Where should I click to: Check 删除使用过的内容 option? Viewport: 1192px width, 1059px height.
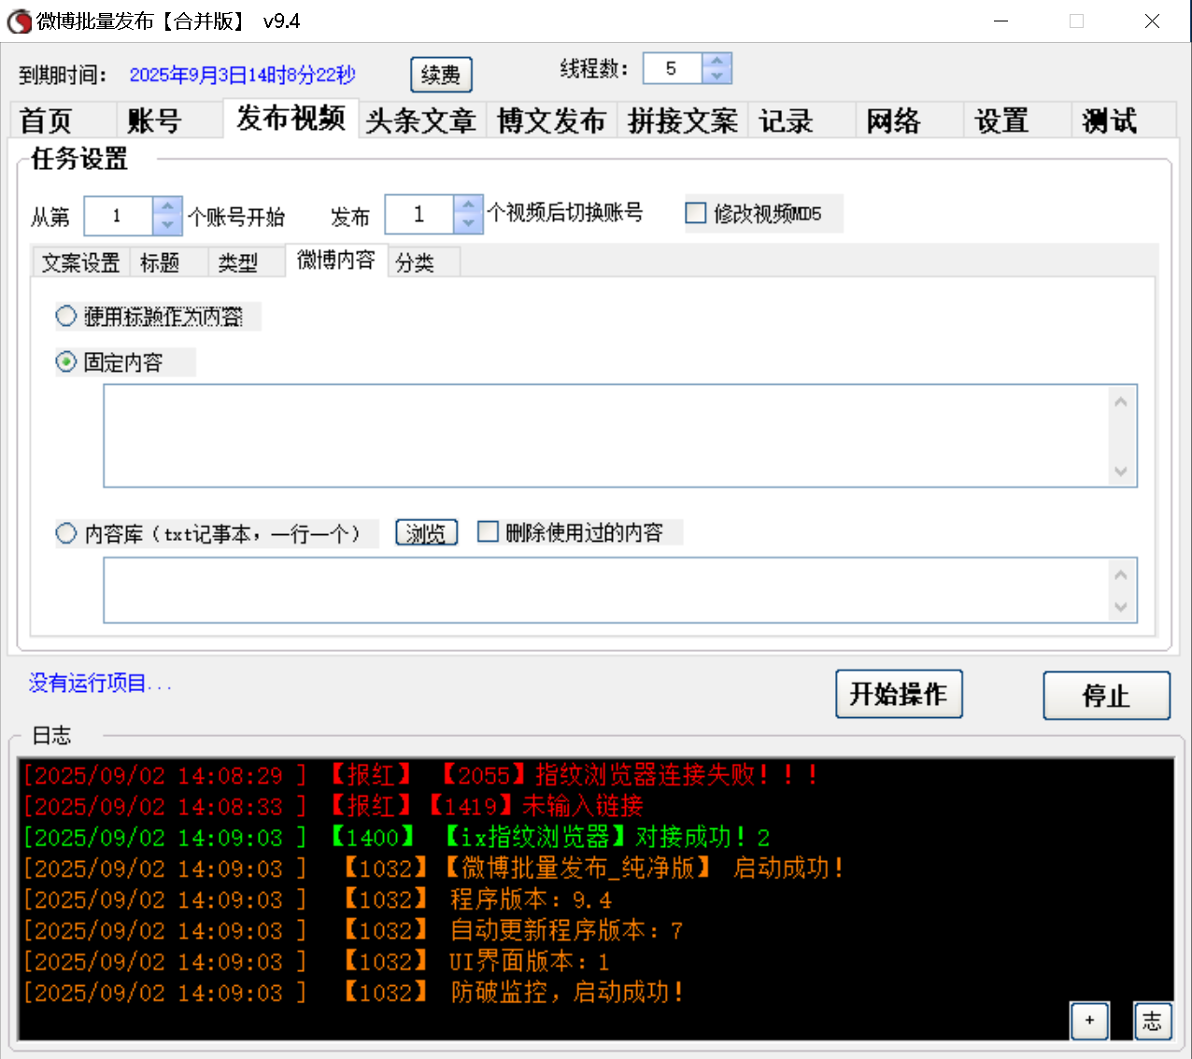click(488, 531)
